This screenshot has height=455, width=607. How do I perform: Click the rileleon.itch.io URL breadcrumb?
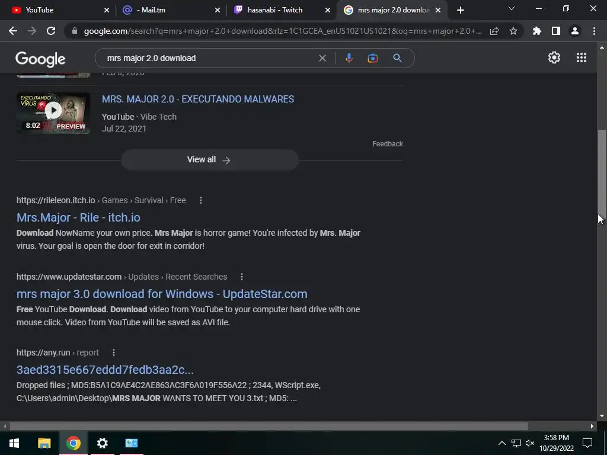(x=101, y=200)
